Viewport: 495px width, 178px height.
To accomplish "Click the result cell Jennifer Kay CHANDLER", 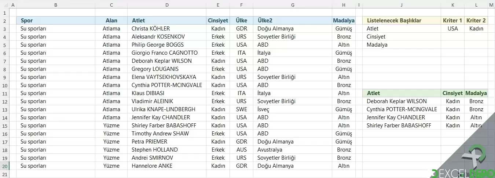I will pyautogui.click(x=401, y=117).
